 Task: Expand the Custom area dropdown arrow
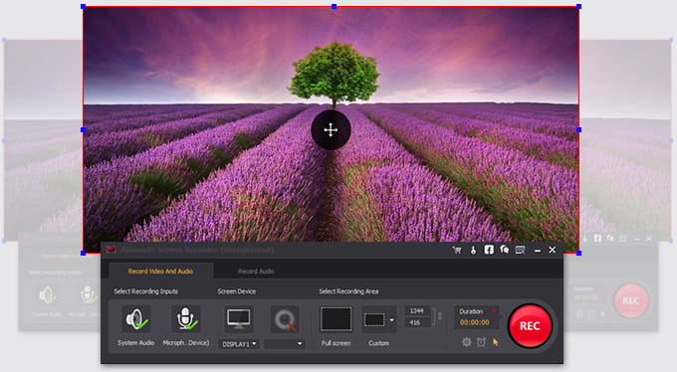click(391, 320)
